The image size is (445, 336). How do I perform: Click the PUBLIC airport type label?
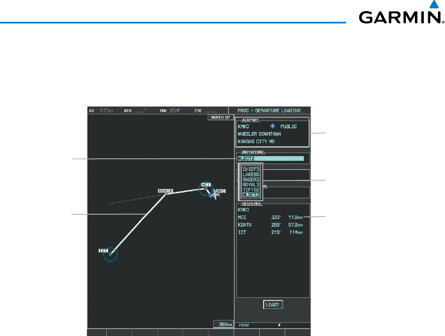point(288,127)
